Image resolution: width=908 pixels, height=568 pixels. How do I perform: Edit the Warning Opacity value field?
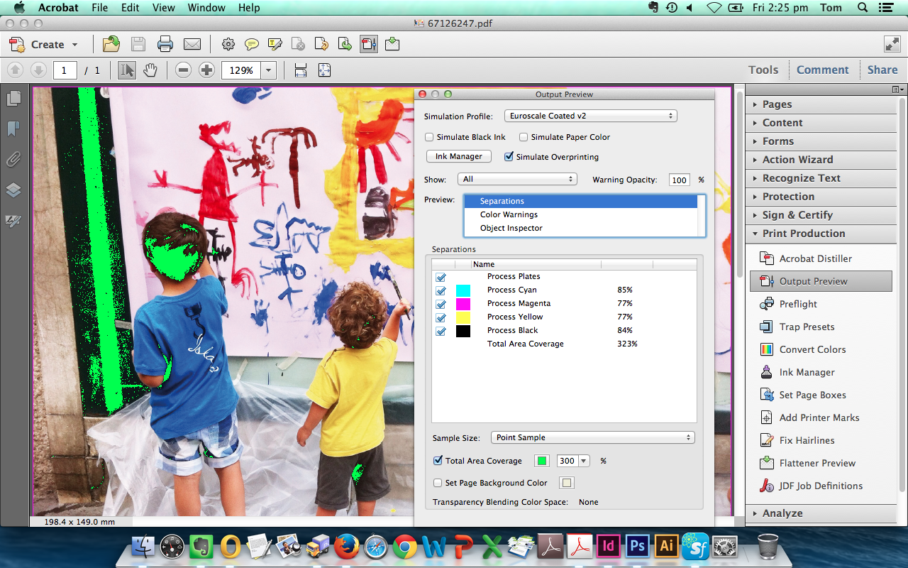point(679,180)
